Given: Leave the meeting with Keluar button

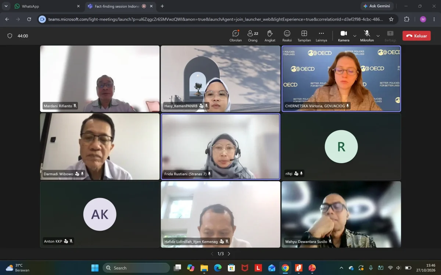Looking at the screenshot, I should point(416,36).
